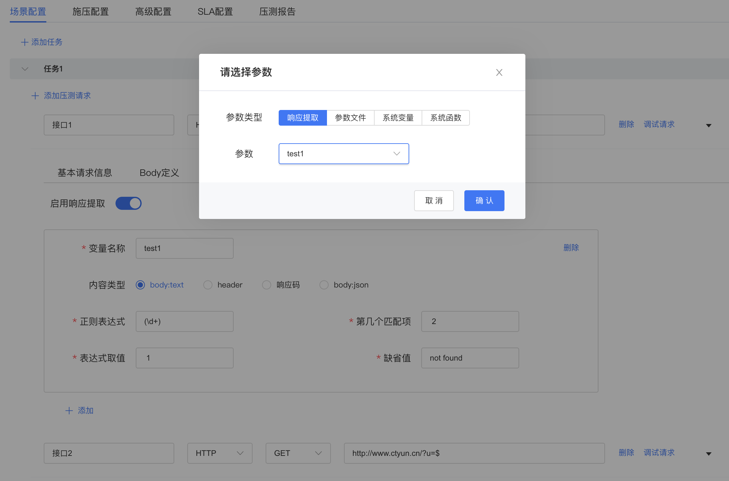The width and height of the screenshot is (729, 481).
Task: Click the plus icon beside 添加任务
Action: (x=24, y=42)
